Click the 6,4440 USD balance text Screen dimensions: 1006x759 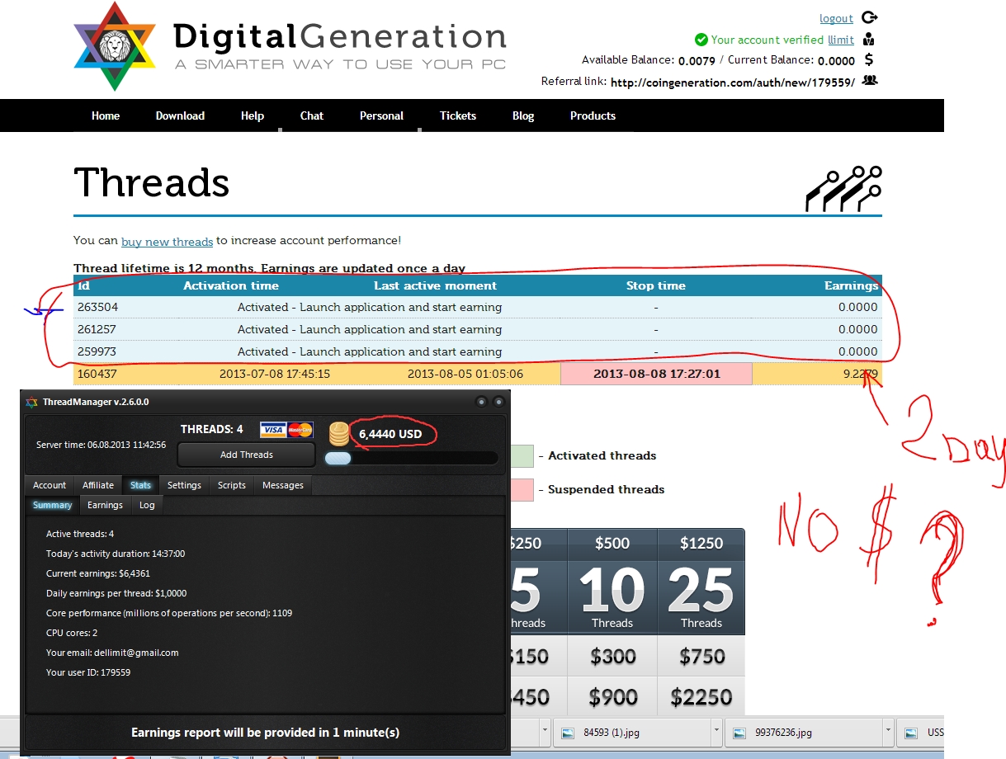[390, 434]
